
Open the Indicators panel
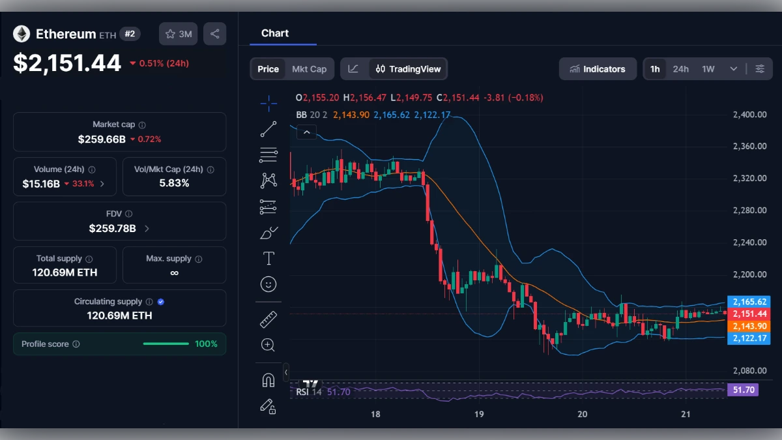pyautogui.click(x=598, y=68)
